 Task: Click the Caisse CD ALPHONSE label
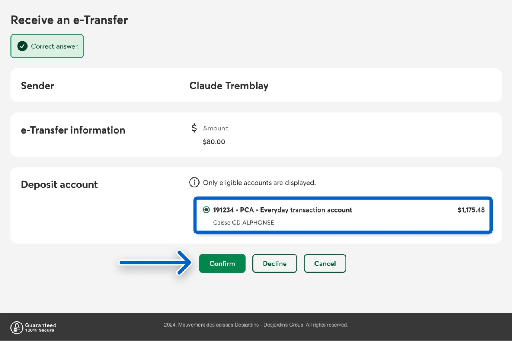[243, 223]
